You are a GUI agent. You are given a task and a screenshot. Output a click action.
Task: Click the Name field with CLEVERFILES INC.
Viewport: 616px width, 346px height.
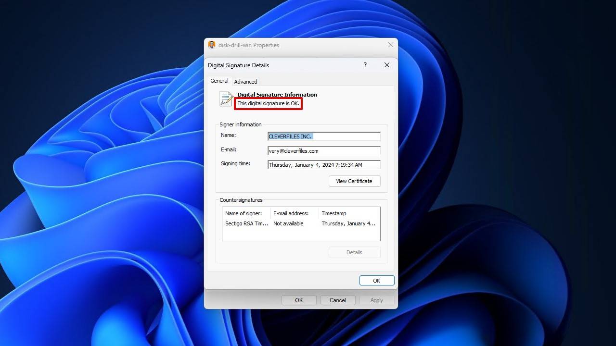pyautogui.click(x=324, y=136)
